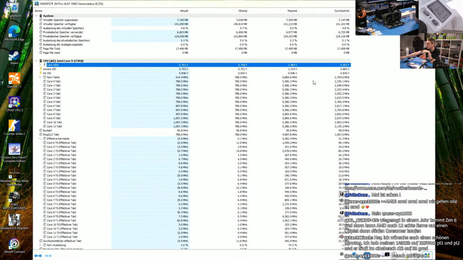Viewport: 463px width, 260px height.
Task: Click the @ZechMisch username in chat
Action: coord(359,237)
